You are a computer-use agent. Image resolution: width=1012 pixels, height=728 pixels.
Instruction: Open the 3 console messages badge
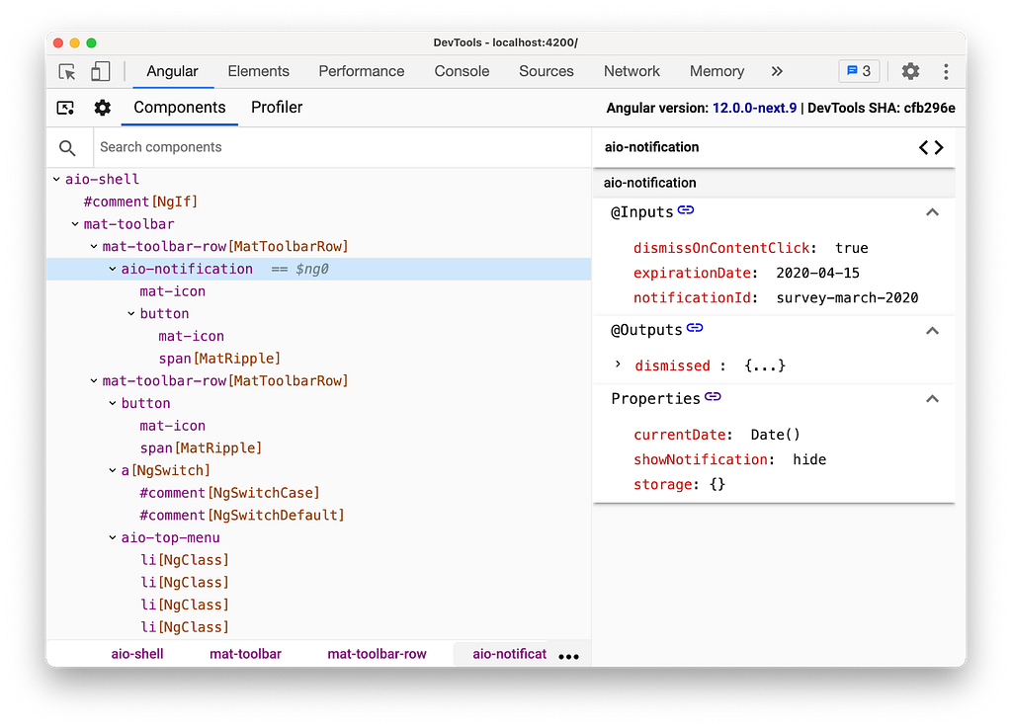pyautogui.click(x=858, y=71)
